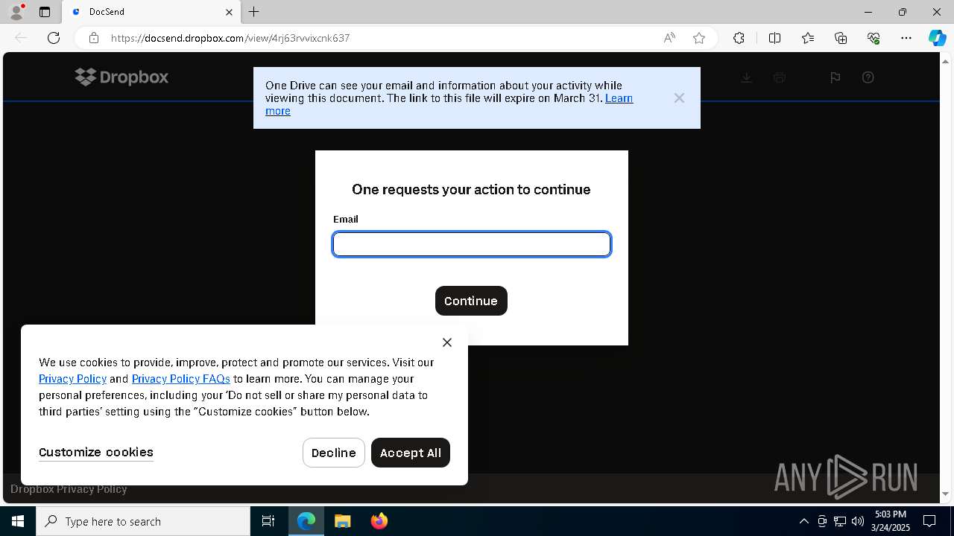
Task: Add this page to favorites
Action: [699, 38]
